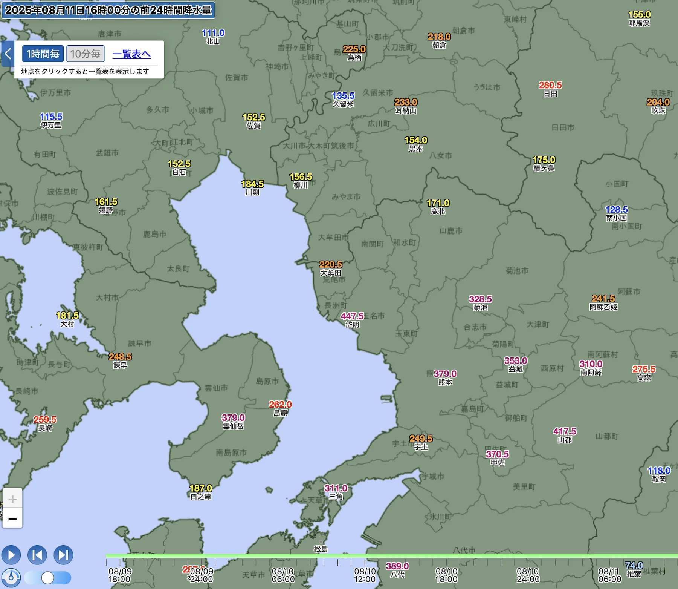Click the 大牟田 station value 220.5
The image size is (678, 589).
(331, 265)
